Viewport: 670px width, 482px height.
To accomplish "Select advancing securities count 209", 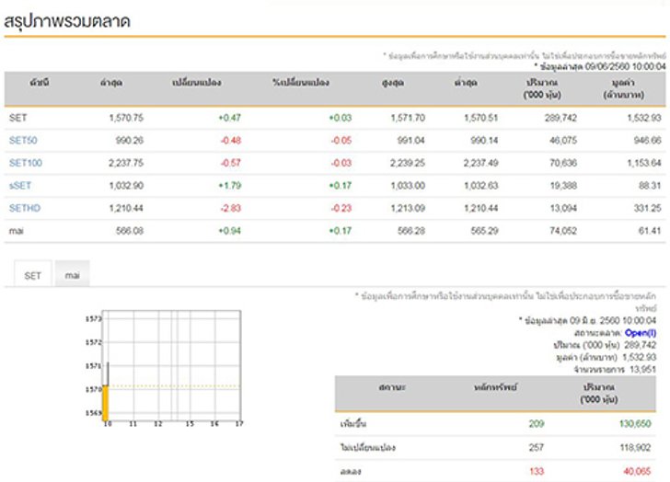I will coord(537,423).
